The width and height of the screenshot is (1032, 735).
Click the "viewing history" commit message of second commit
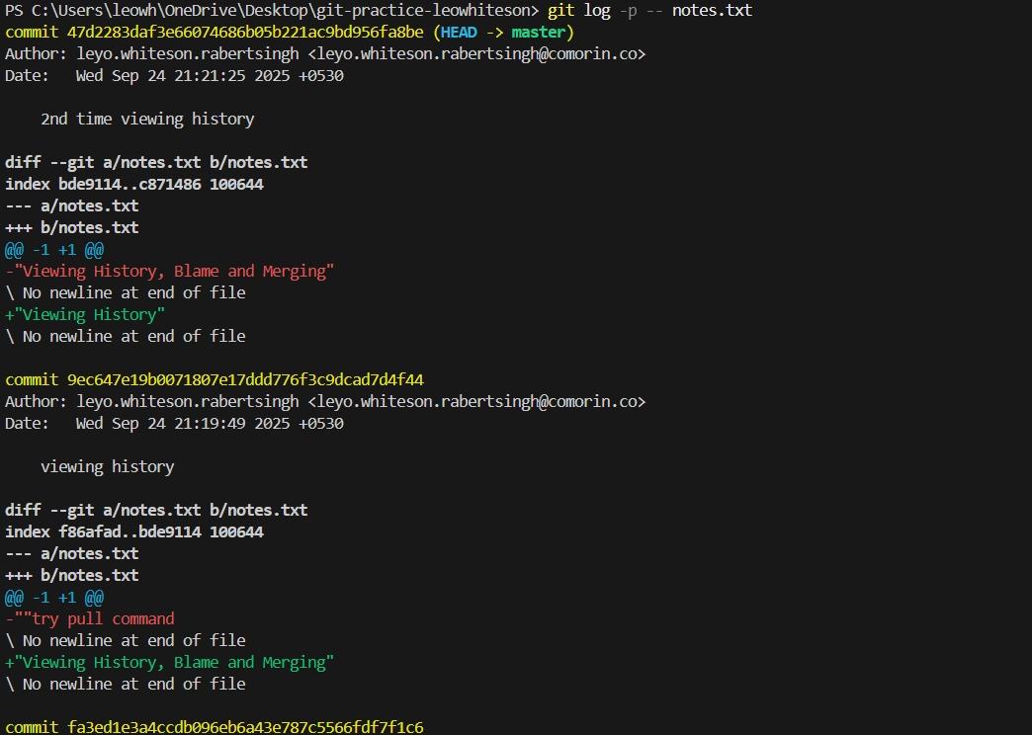point(107,467)
